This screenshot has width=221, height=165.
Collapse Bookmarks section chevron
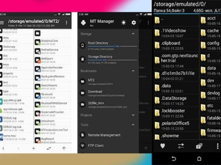pyautogui.click(x=133, y=71)
